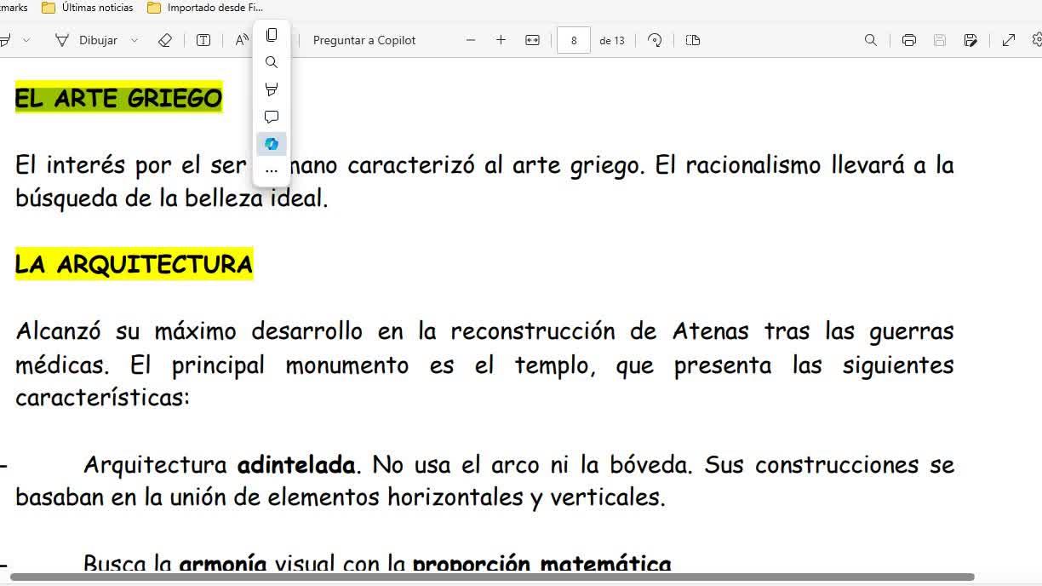Screen dimensions: 1042x586
Task: Search selected text from popup menu
Action: 272,62
